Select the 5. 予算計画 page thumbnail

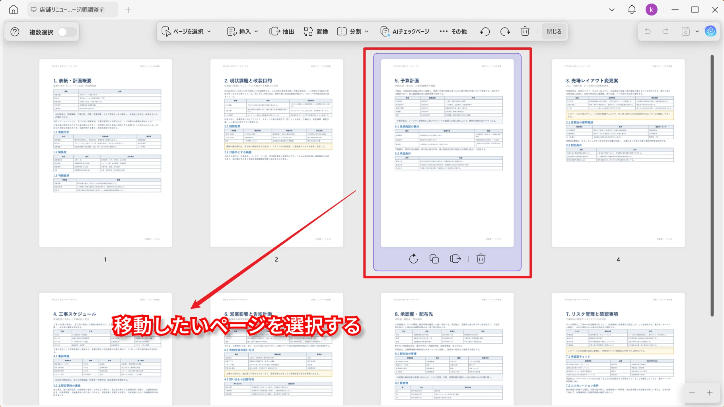[x=447, y=153]
